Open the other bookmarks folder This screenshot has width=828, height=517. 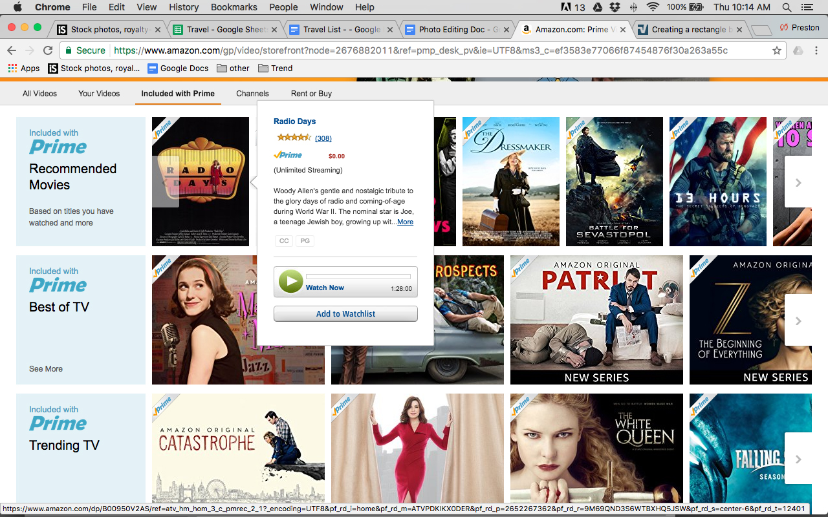234,68
